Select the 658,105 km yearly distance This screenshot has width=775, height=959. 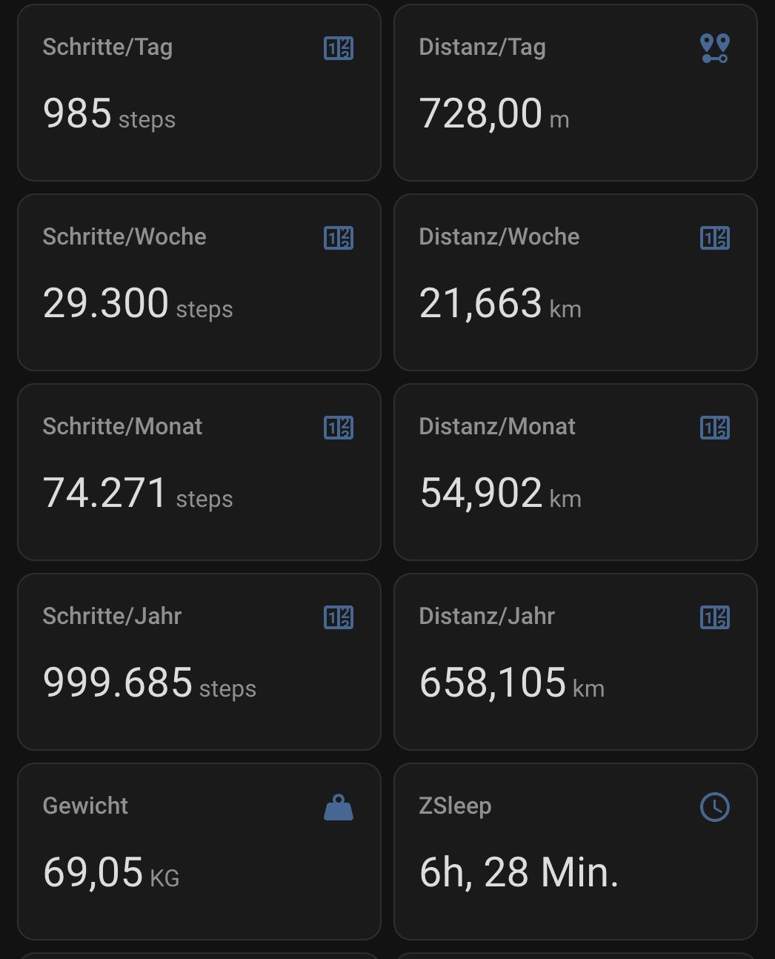click(x=512, y=683)
